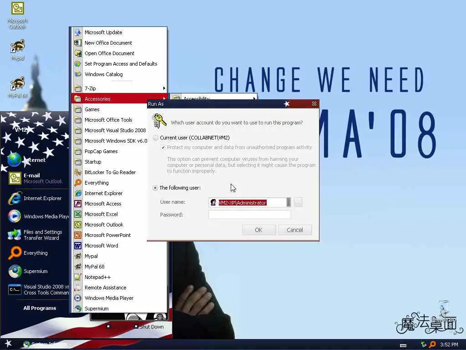This screenshot has height=350, width=466.
Task: Click Shut Down
Action: [x=149, y=326]
